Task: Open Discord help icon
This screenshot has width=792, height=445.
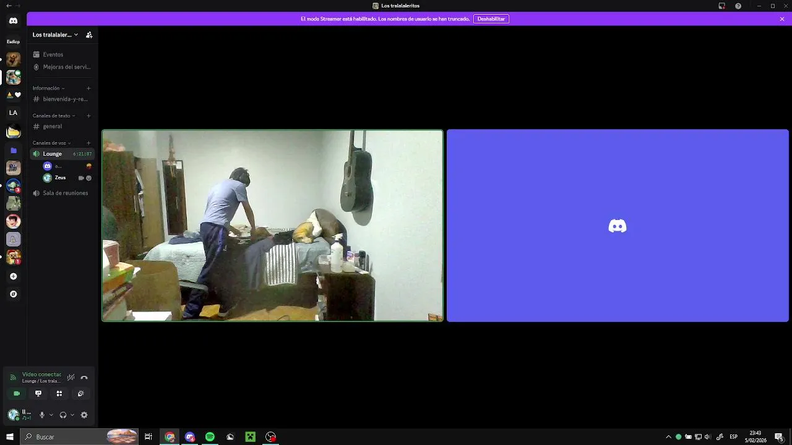Action: (x=738, y=6)
